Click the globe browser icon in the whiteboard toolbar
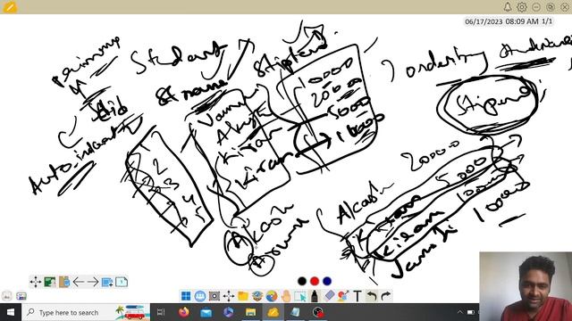 (x=272, y=296)
